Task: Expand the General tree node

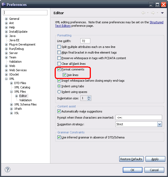Action: 6,19
